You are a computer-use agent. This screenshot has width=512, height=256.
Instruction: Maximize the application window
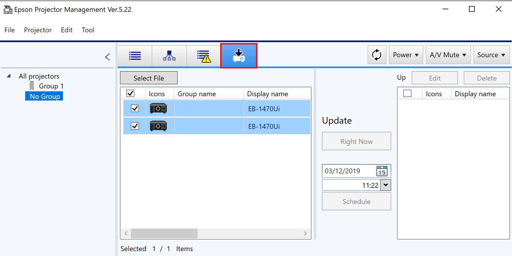(472, 9)
